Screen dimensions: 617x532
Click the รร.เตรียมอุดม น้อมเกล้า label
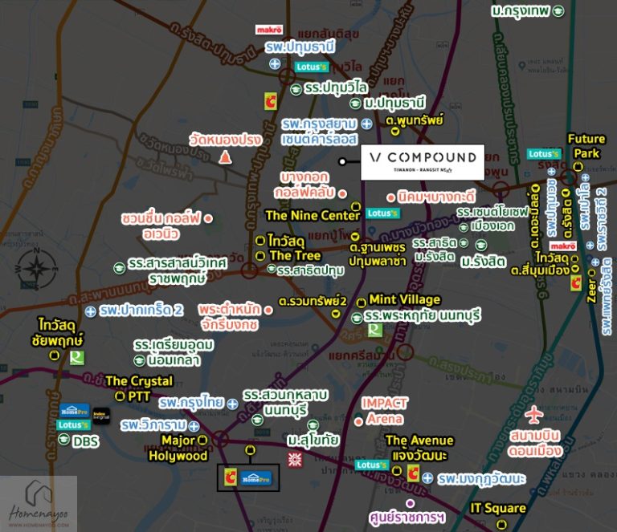(174, 352)
